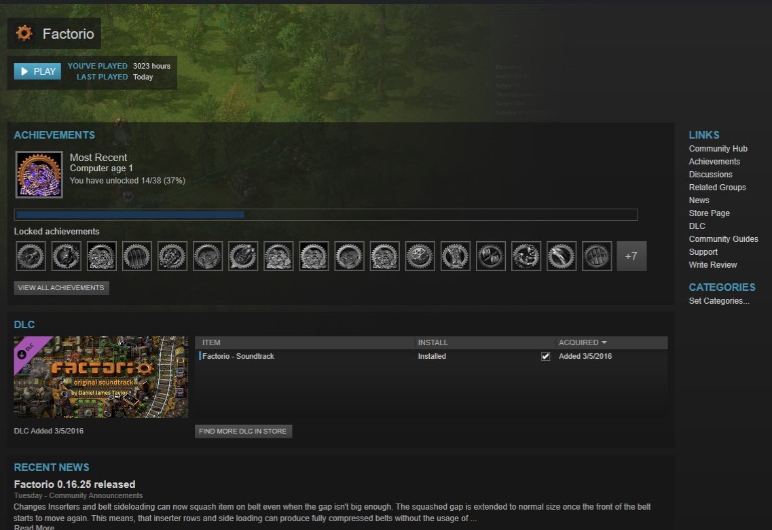This screenshot has height=530, width=772.
Task: Sort DLC by the ACQUIRED column arrow
Action: coord(604,342)
